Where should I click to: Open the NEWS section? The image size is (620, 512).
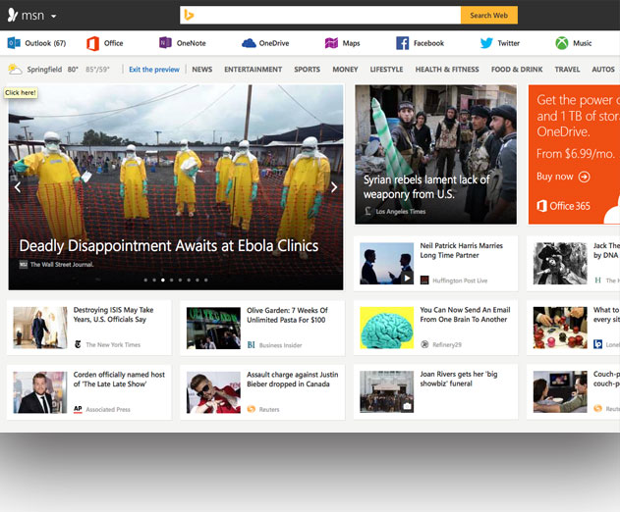pyautogui.click(x=202, y=69)
